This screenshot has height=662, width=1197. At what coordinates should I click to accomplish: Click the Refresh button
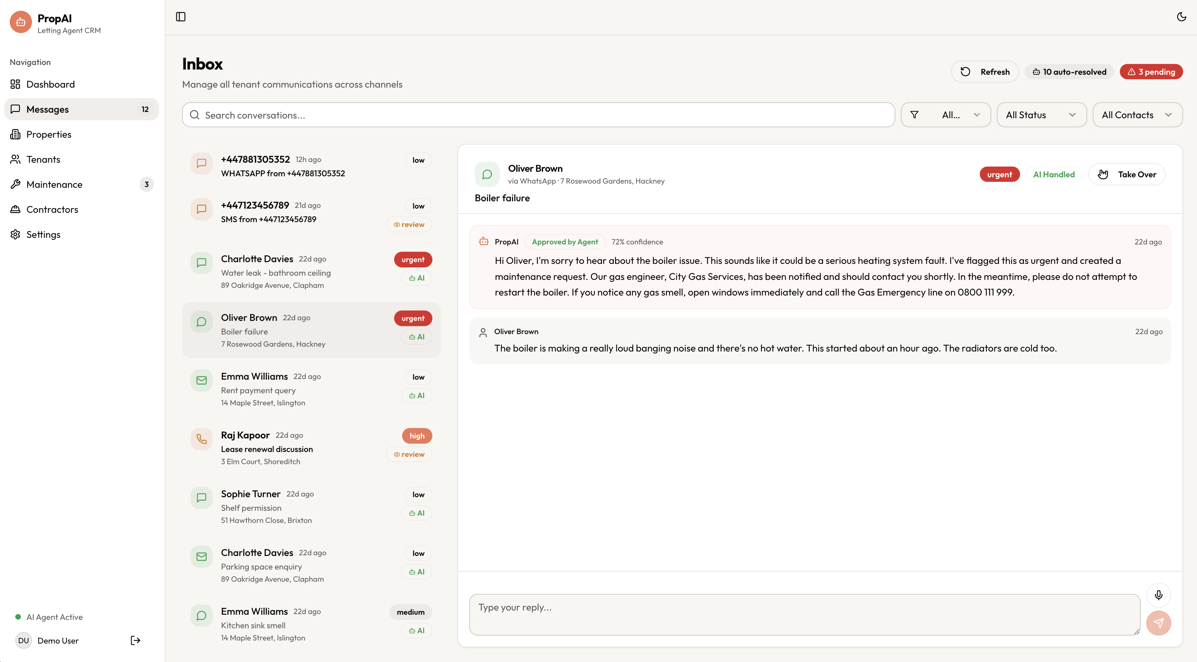coord(985,72)
